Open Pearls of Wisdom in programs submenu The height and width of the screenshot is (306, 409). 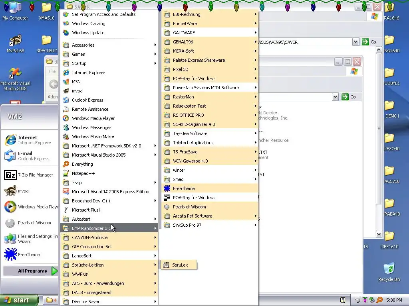point(210,207)
